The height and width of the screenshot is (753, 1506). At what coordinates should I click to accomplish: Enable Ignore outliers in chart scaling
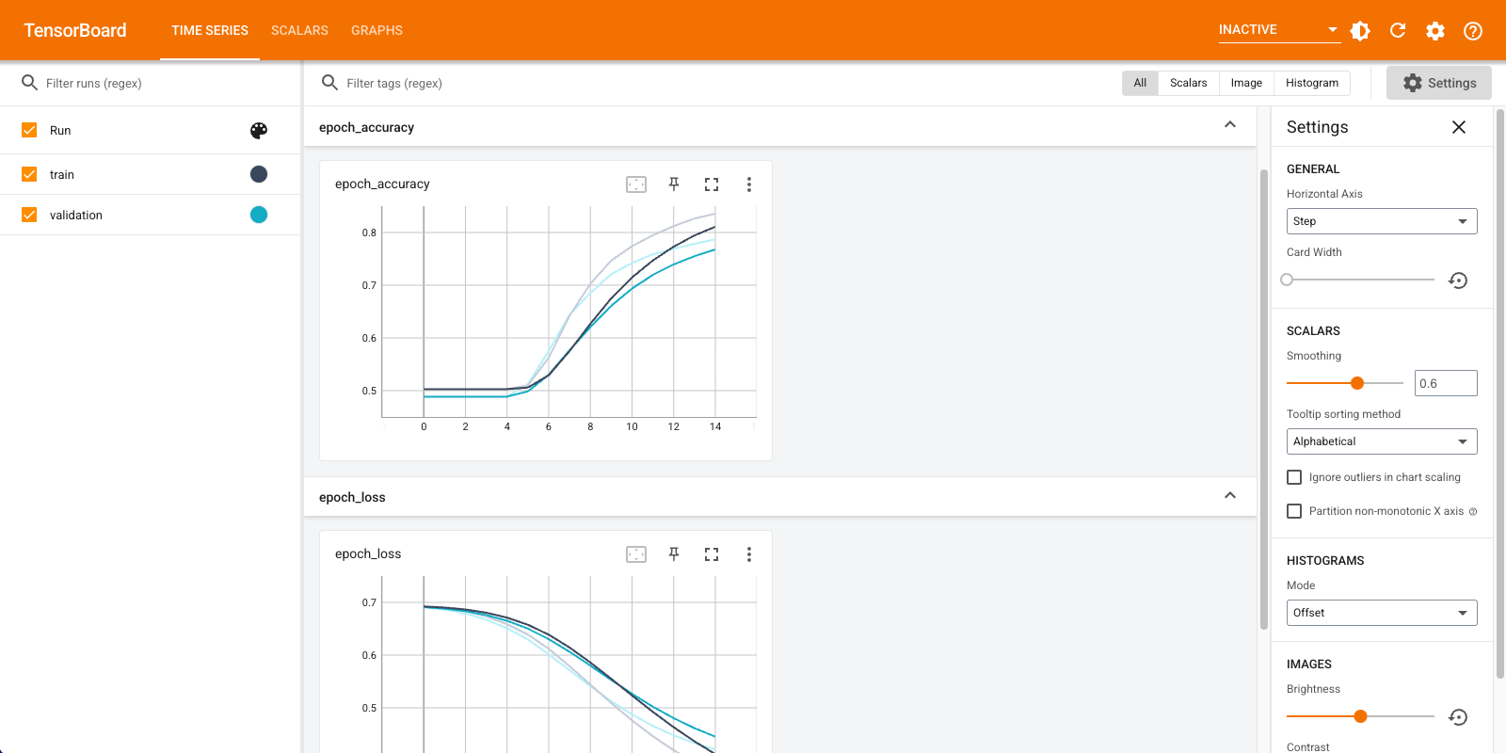click(x=1294, y=477)
